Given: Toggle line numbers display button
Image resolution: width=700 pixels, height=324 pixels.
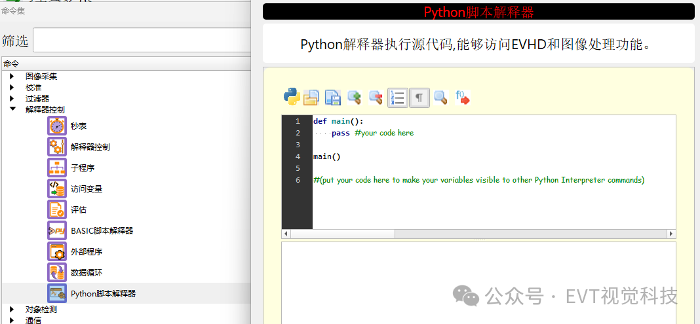Looking at the screenshot, I should click(x=397, y=97).
